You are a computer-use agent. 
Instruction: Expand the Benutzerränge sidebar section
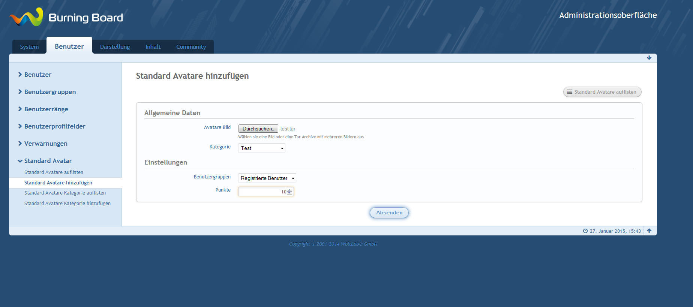[46, 109]
